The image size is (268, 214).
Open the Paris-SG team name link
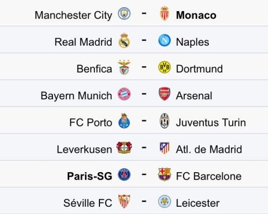pyautogui.click(x=90, y=176)
